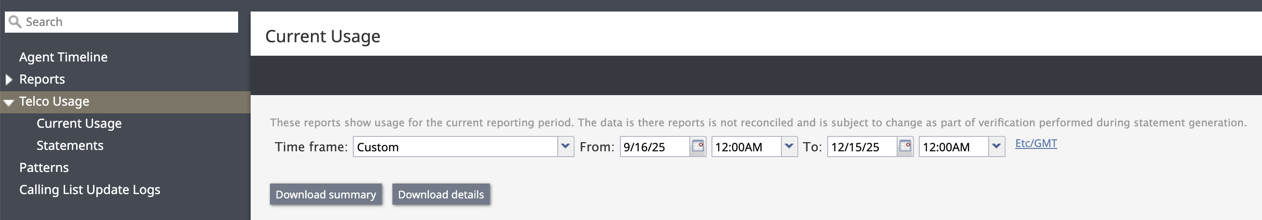Open the From time dropdown arrow
The image size is (1262, 220).
[x=789, y=147]
